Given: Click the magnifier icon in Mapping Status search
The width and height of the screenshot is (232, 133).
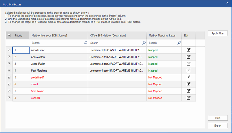Looking at the screenshot, I should pos(179,43).
